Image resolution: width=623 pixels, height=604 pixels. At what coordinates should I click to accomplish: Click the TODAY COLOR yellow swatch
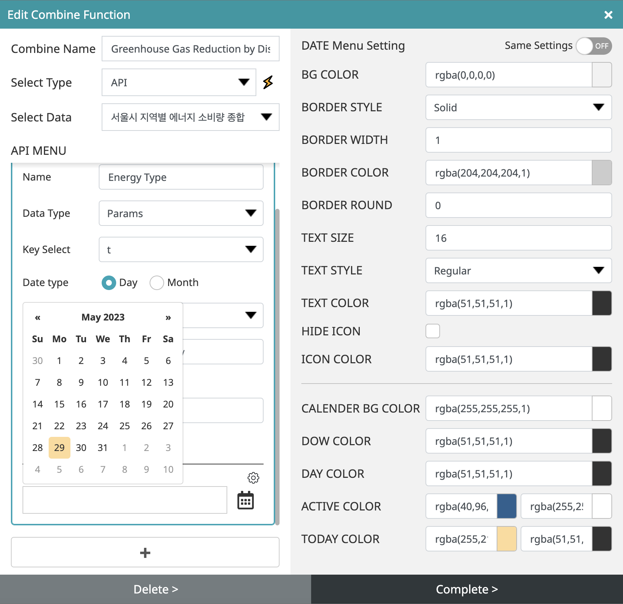coord(506,539)
